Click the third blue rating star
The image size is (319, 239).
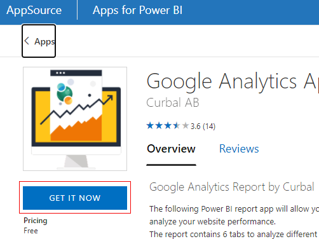[168, 126]
